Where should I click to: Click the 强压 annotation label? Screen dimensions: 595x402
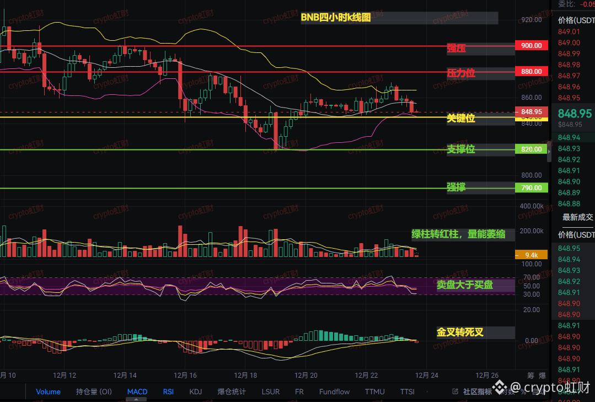coord(455,48)
